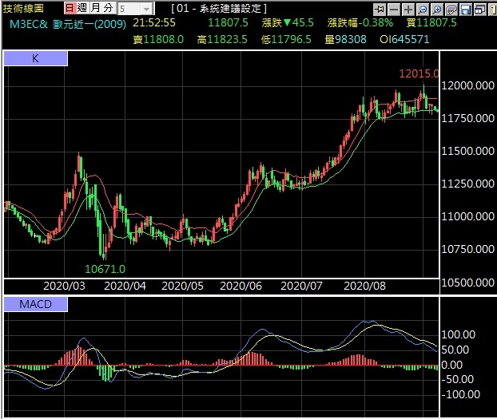Click the minus toolbar icon

point(394,10)
